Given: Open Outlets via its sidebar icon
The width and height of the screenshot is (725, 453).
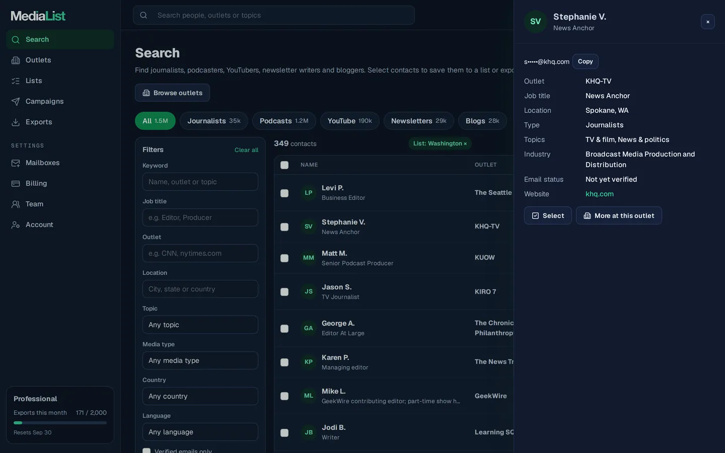Looking at the screenshot, I should (16, 60).
